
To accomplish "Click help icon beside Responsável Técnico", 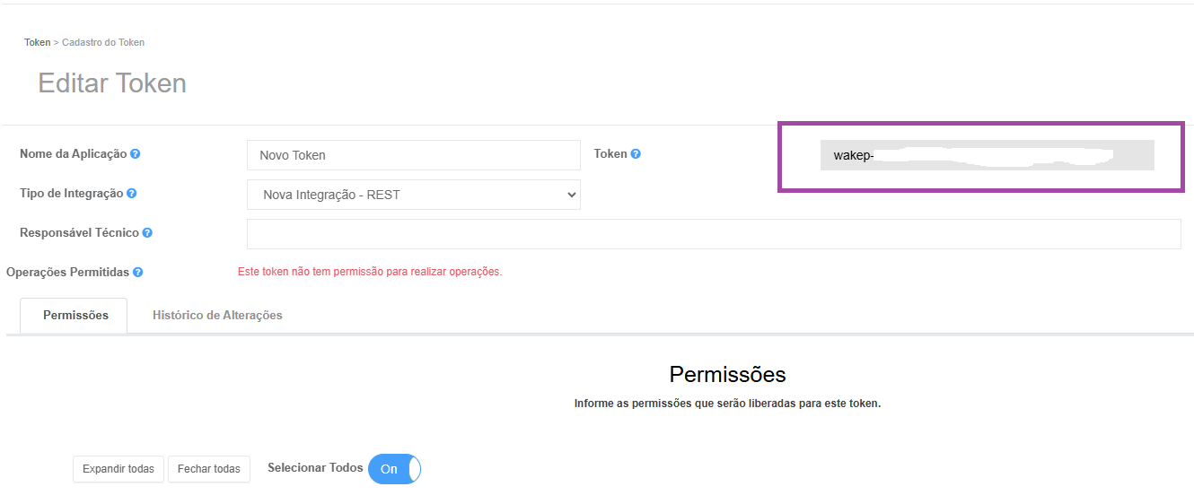I will pyautogui.click(x=147, y=233).
